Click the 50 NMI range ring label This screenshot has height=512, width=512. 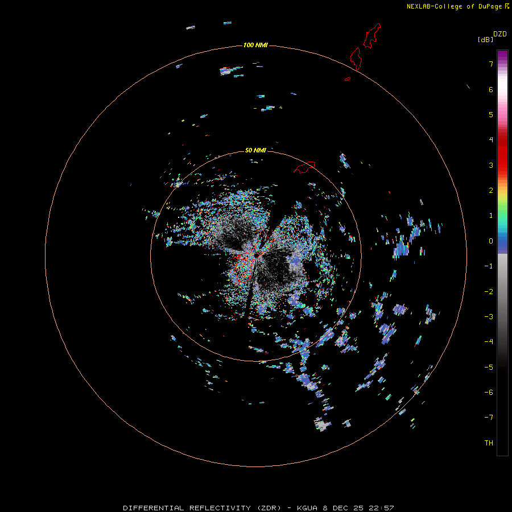pyautogui.click(x=255, y=150)
